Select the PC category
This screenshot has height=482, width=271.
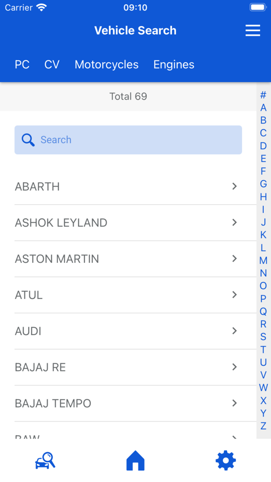point(22,64)
